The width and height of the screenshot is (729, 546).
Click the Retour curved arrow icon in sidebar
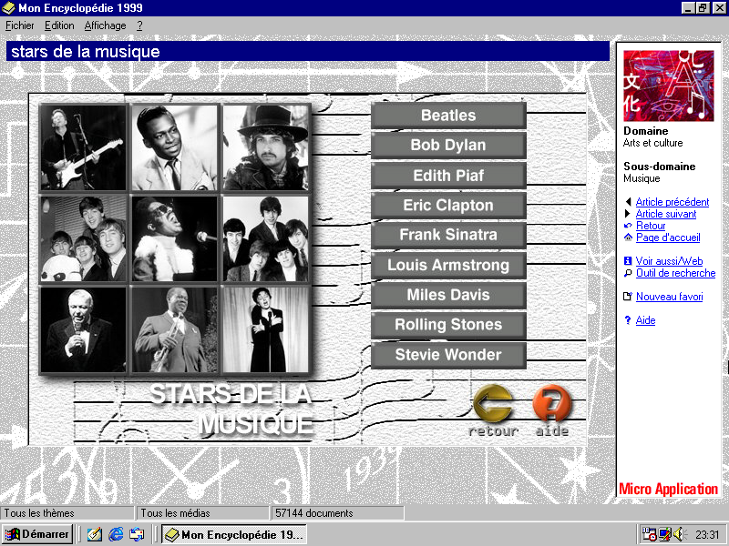[x=628, y=226]
